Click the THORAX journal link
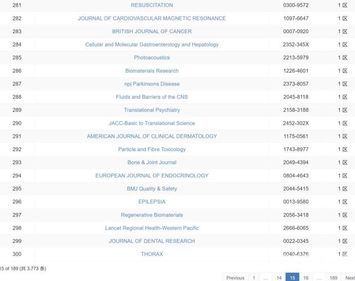355x281 pixels. [x=152, y=254]
